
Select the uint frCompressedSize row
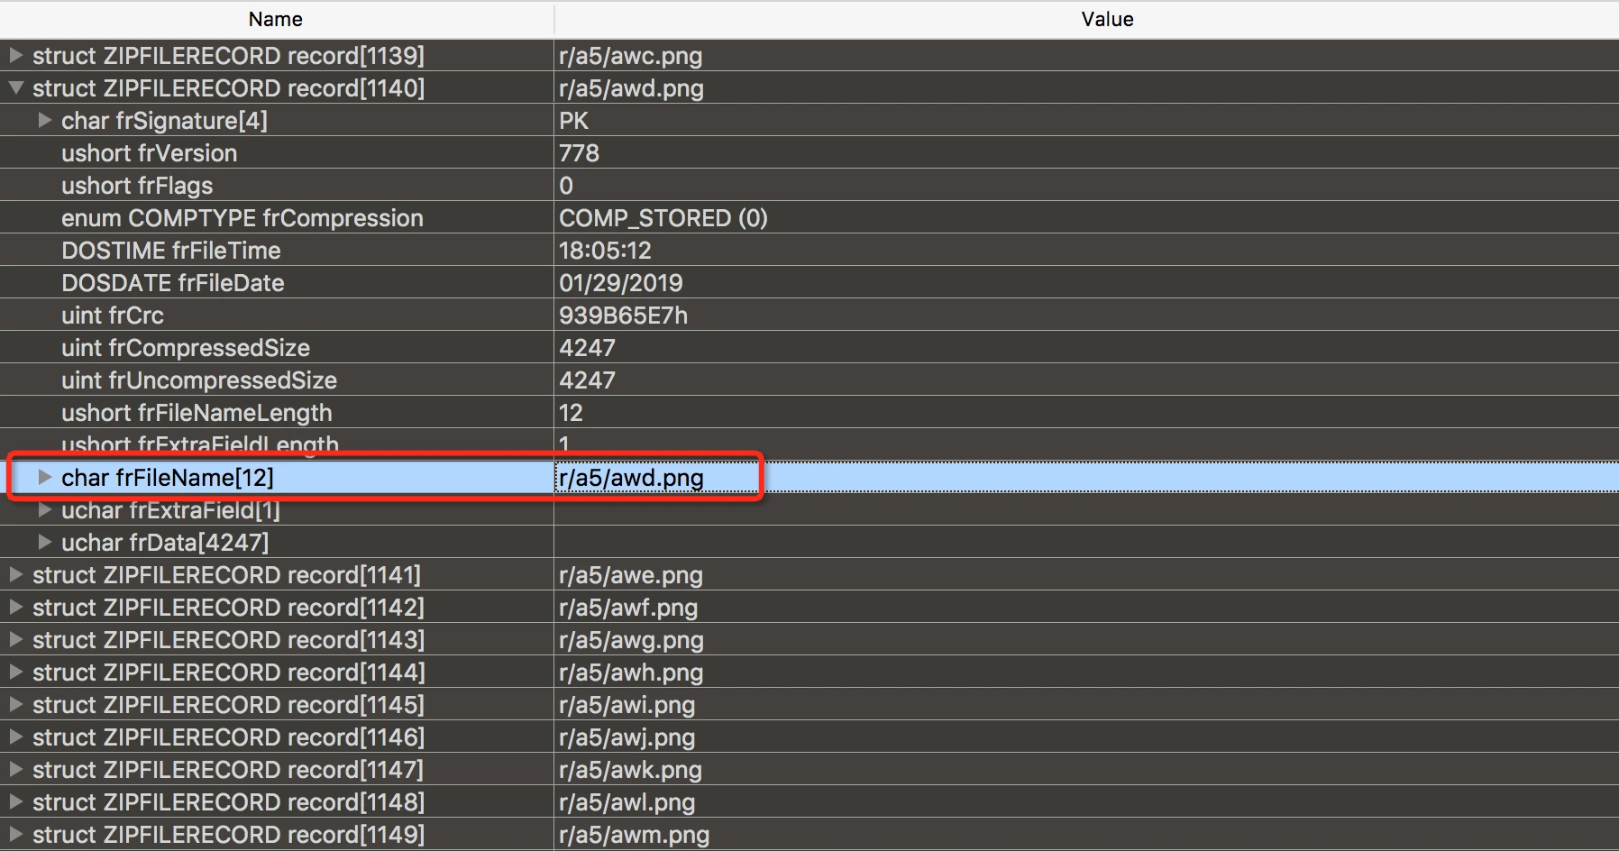(x=809, y=348)
